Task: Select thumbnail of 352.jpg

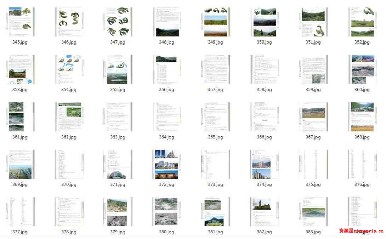Action: [x=362, y=22]
